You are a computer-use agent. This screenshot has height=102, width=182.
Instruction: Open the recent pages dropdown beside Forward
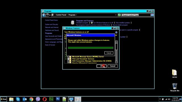(x=50, y=15)
